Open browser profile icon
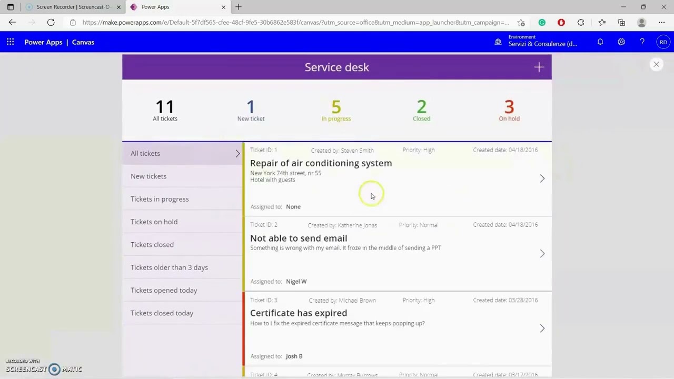This screenshot has height=379, width=674. 641,23
